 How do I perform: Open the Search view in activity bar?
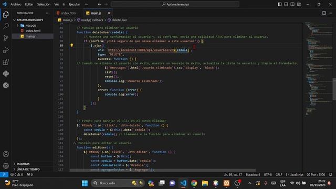tap(6, 26)
